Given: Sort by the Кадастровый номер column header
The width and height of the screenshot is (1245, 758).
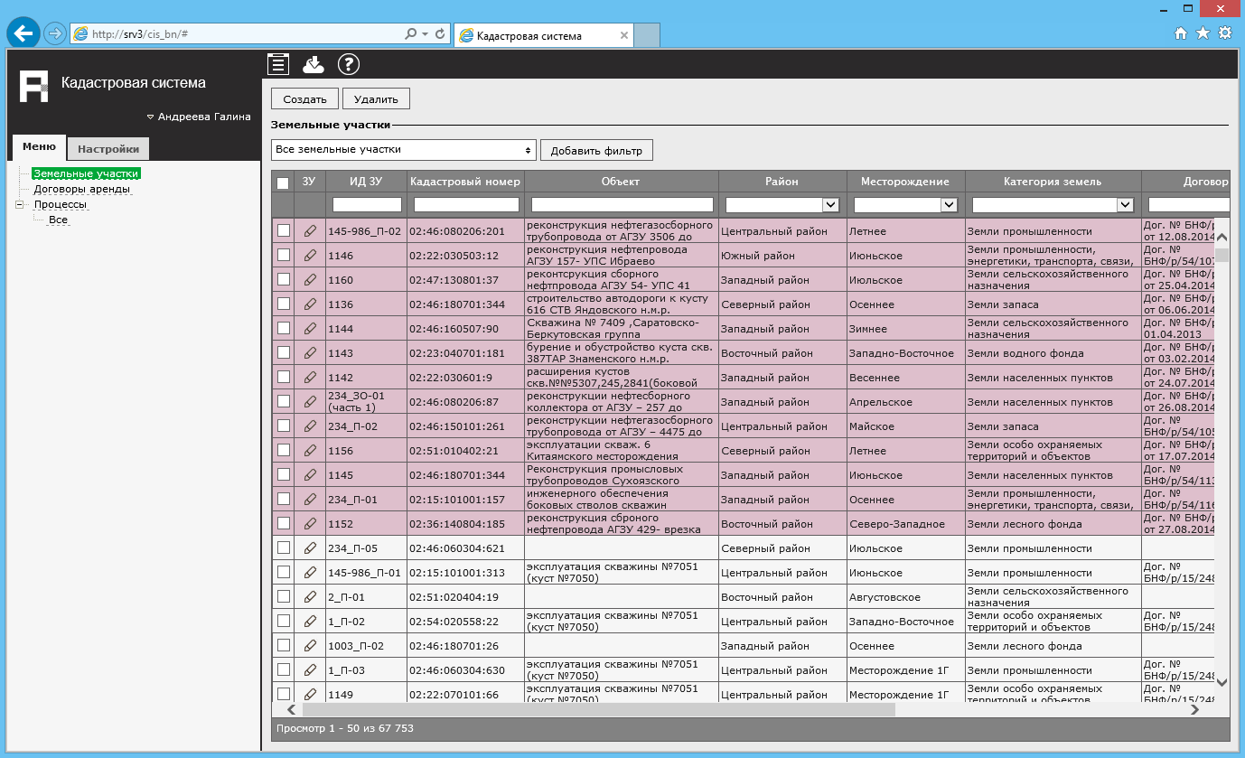Looking at the screenshot, I should (x=465, y=182).
